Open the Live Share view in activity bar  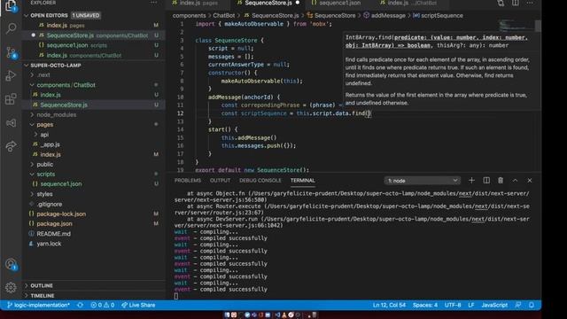pos(12,146)
